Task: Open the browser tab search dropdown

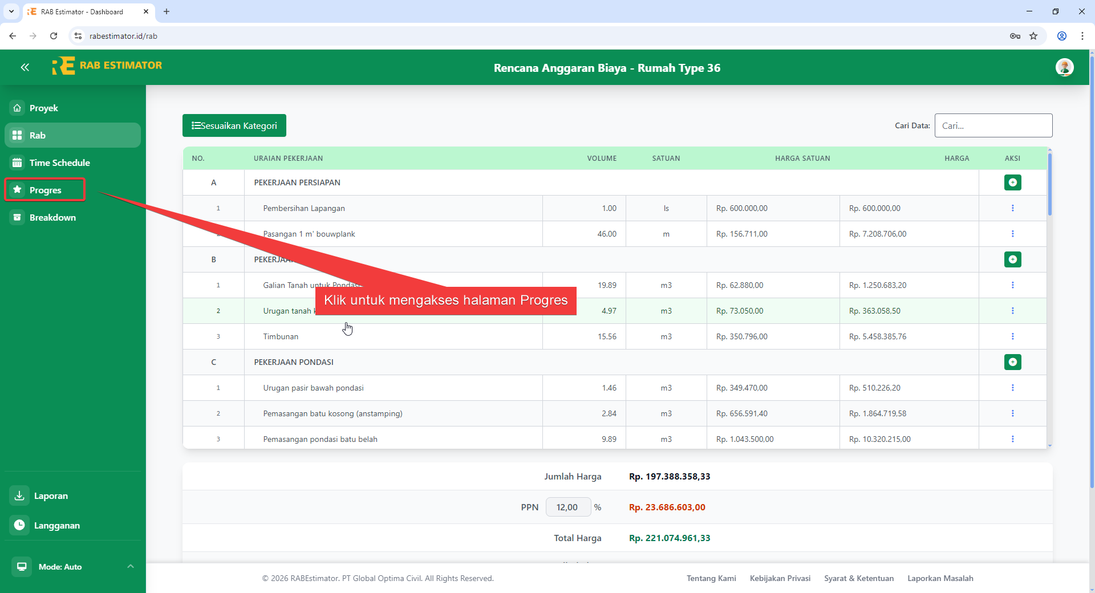Action: point(11,11)
